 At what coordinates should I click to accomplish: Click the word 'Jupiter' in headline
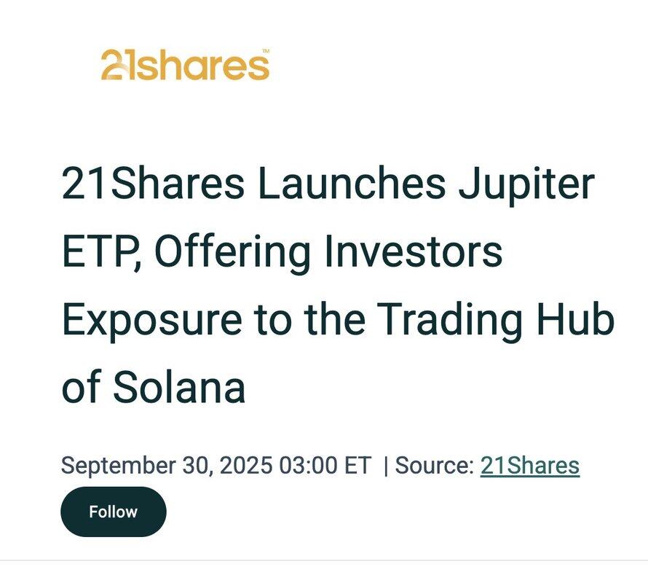(x=526, y=185)
